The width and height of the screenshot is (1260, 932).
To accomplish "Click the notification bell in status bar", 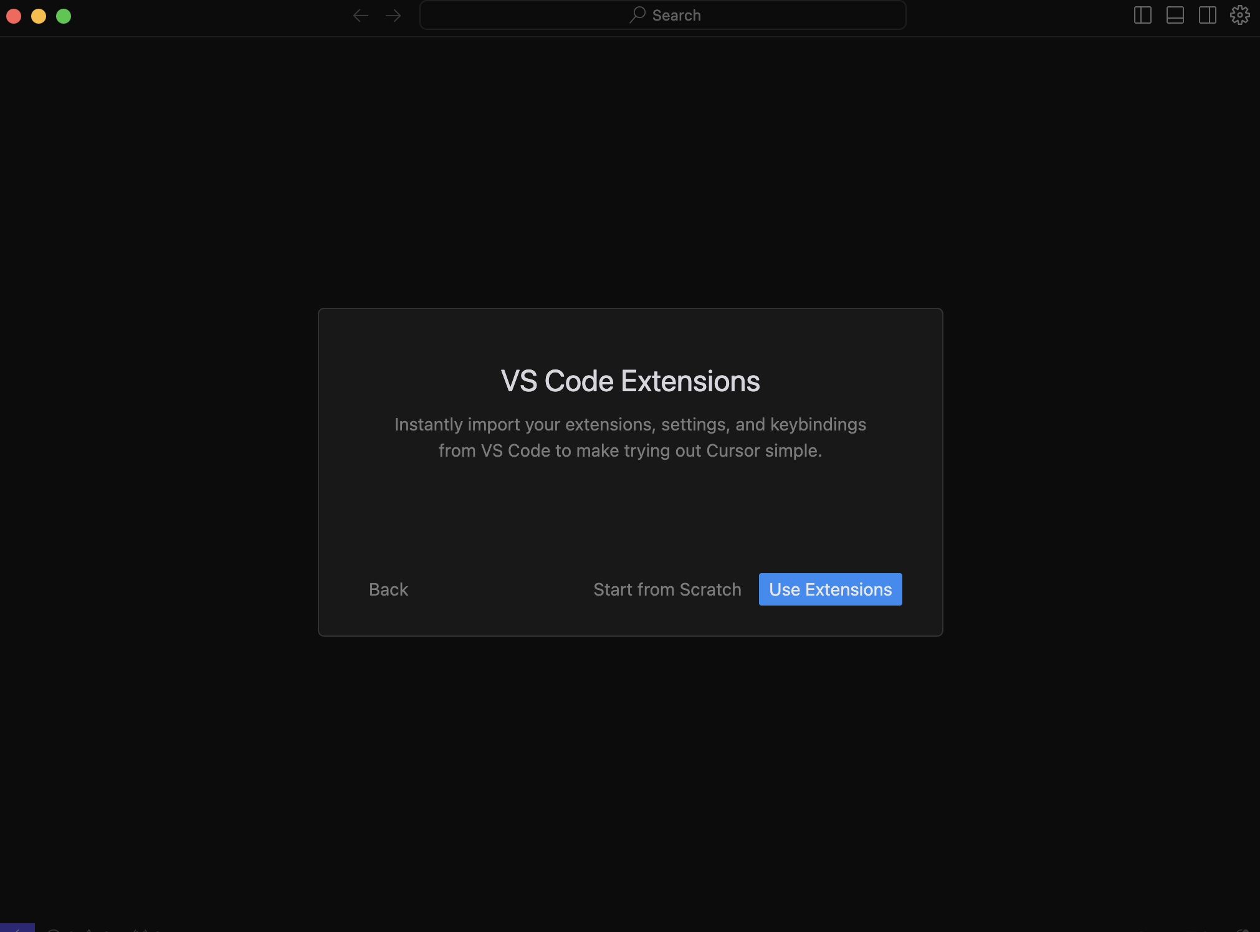I will pyautogui.click(x=1242, y=930).
